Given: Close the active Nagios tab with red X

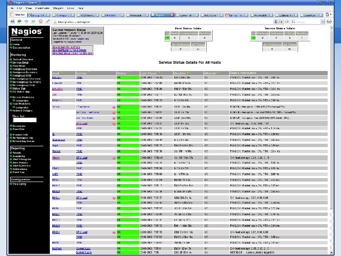Looking at the screenshot, I should click(x=172, y=15).
